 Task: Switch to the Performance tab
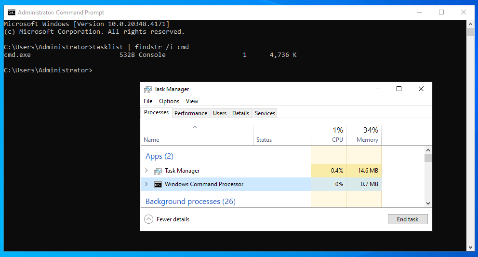(x=191, y=113)
